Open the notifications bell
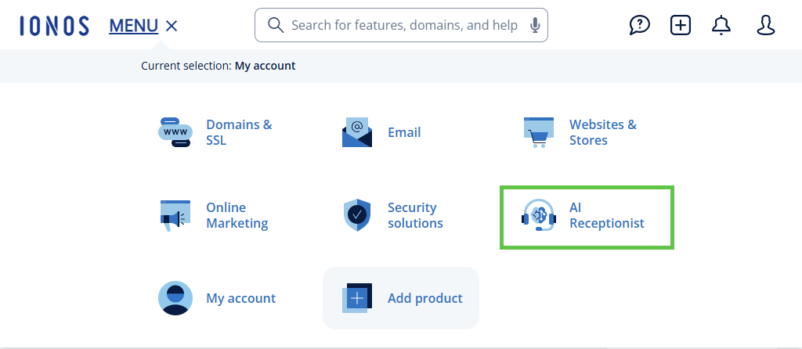The image size is (802, 349). (x=721, y=25)
